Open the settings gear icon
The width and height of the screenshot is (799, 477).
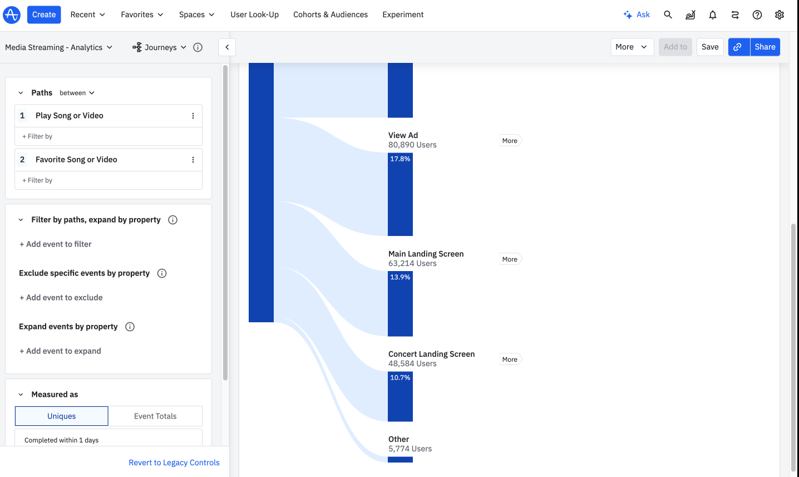[780, 14]
